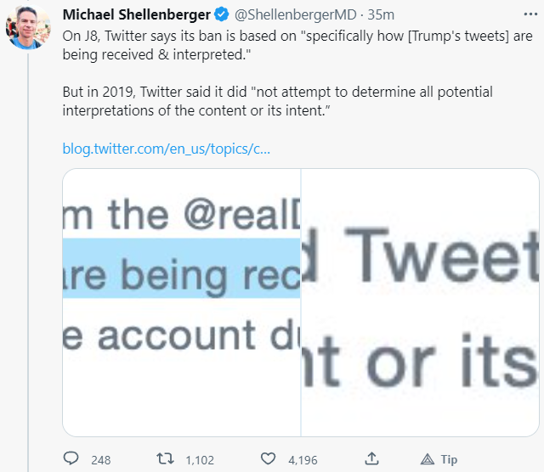The height and width of the screenshot is (472, 544).
Task: Open Michael Shellenberger's profile avatar
Action: pos(25,29)
